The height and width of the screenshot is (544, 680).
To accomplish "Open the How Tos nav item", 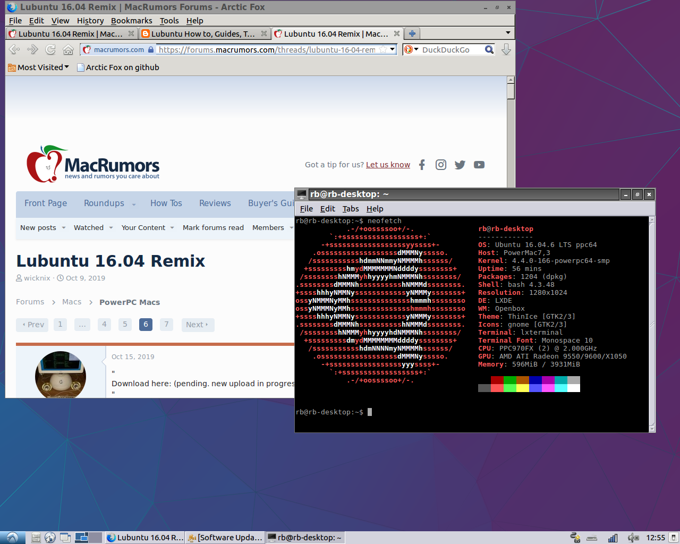I will pyautogui.click(x=166, y=203).
